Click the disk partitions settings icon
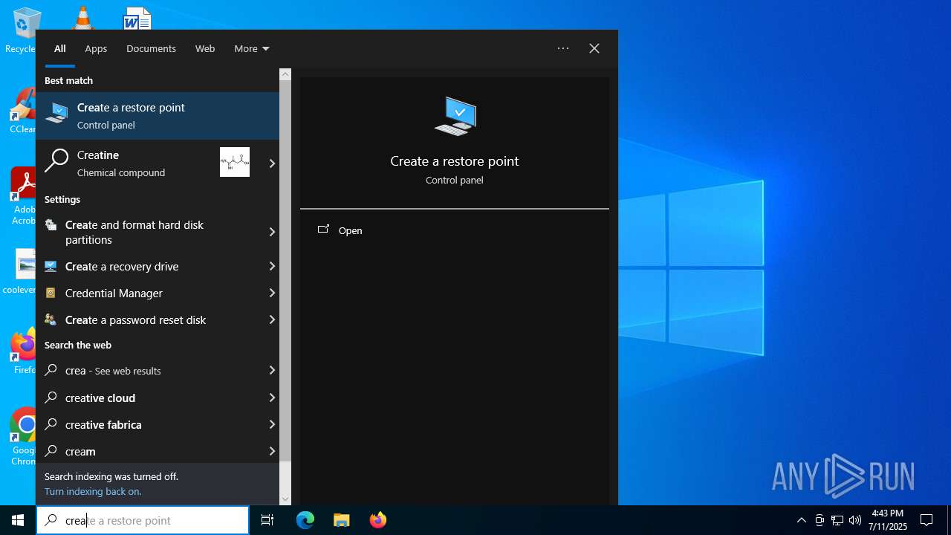Screen dimensions: 951x535 51,225
